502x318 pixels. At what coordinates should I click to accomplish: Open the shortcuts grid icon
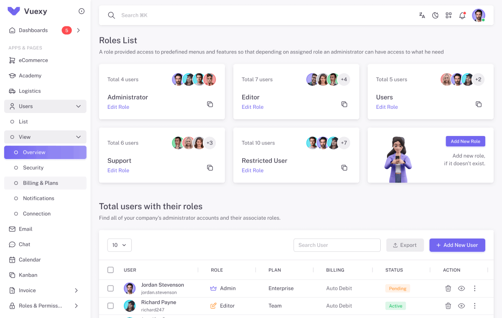(x=448, y=15)
